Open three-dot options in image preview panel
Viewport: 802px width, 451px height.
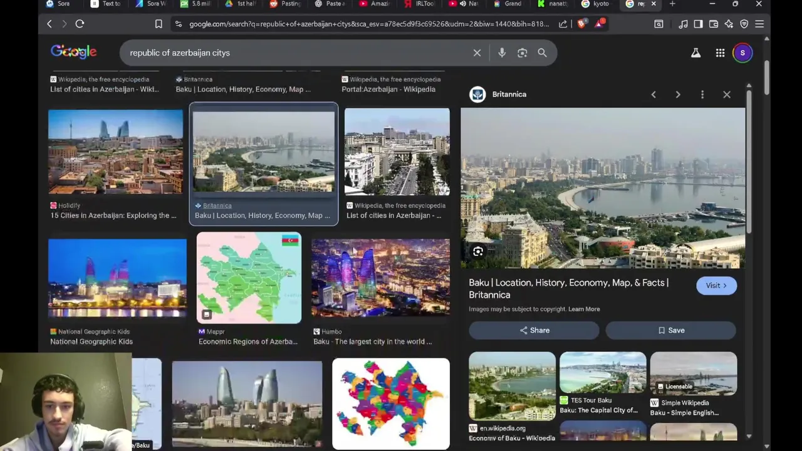coord(702,95)
